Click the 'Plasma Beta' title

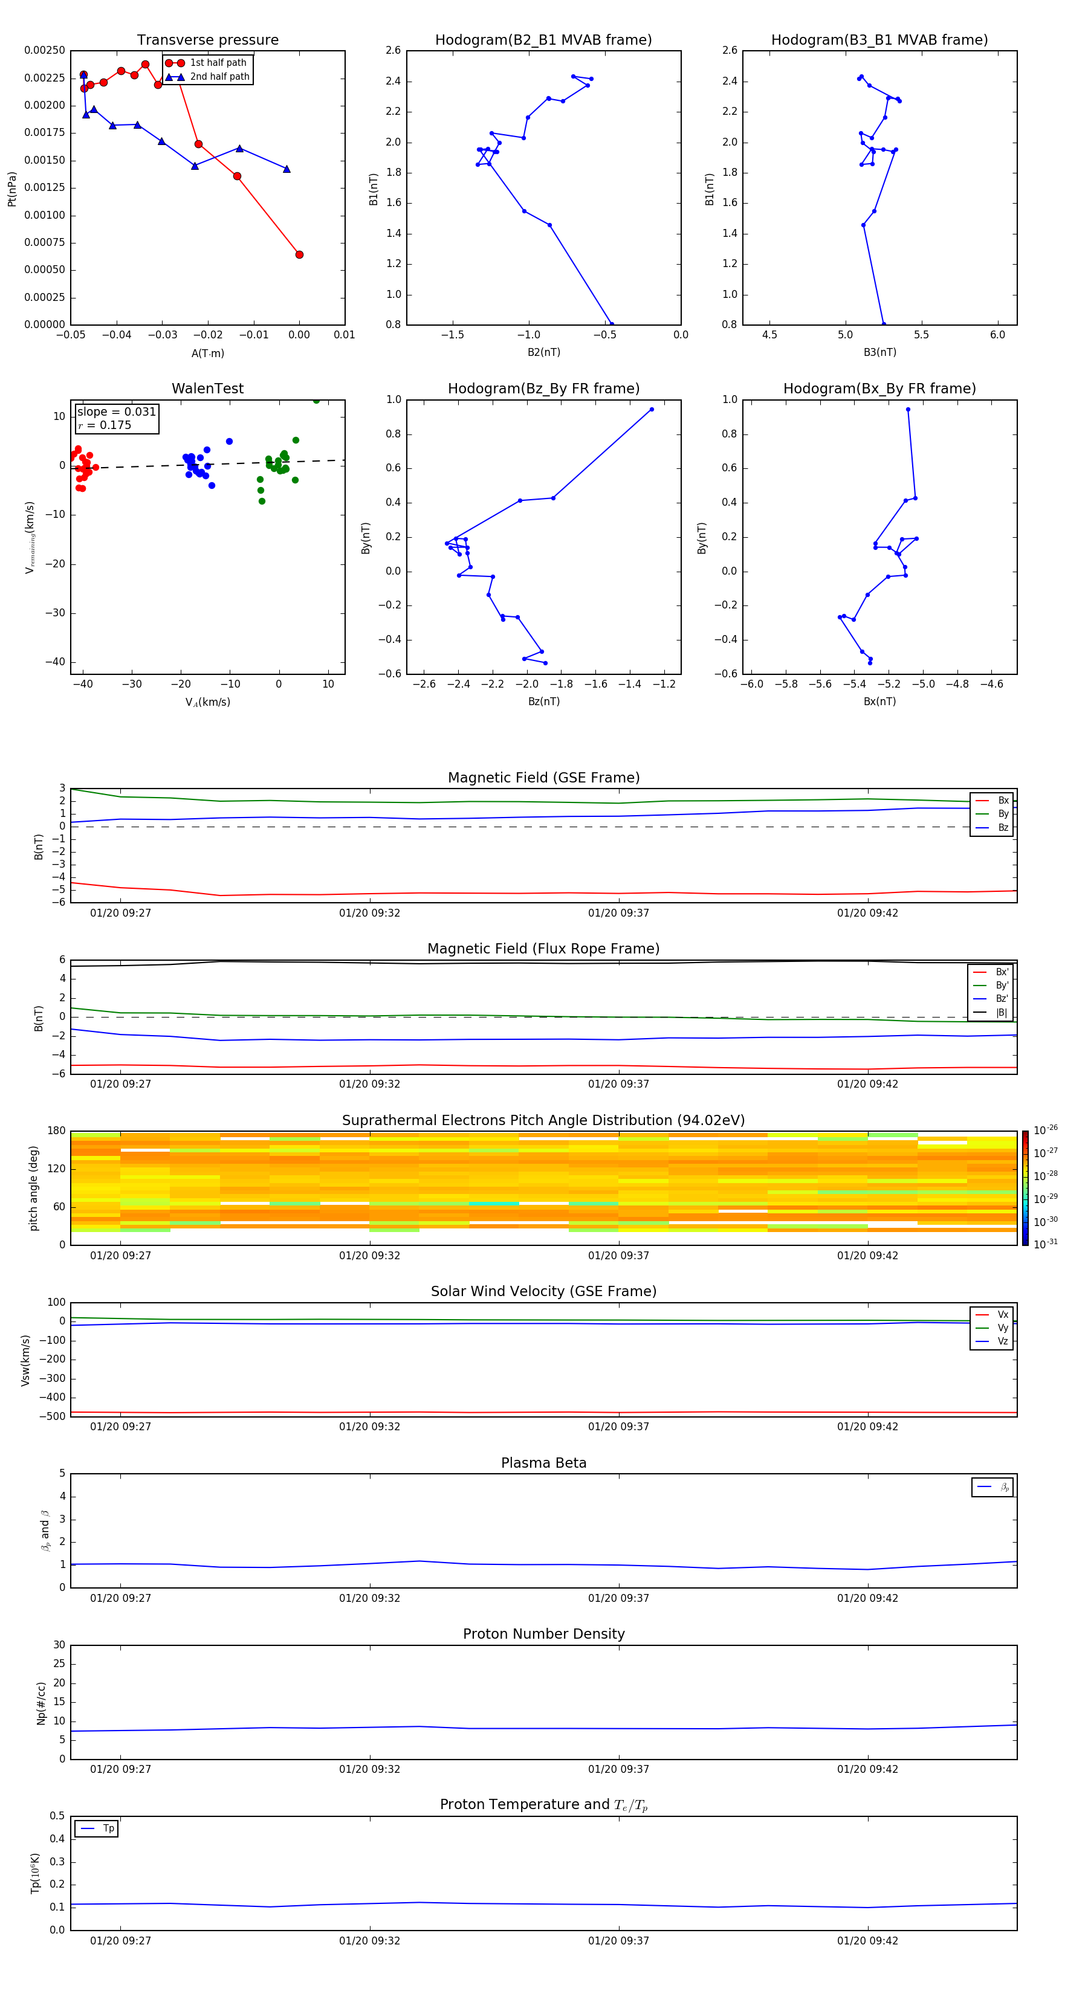point(543,1463)
